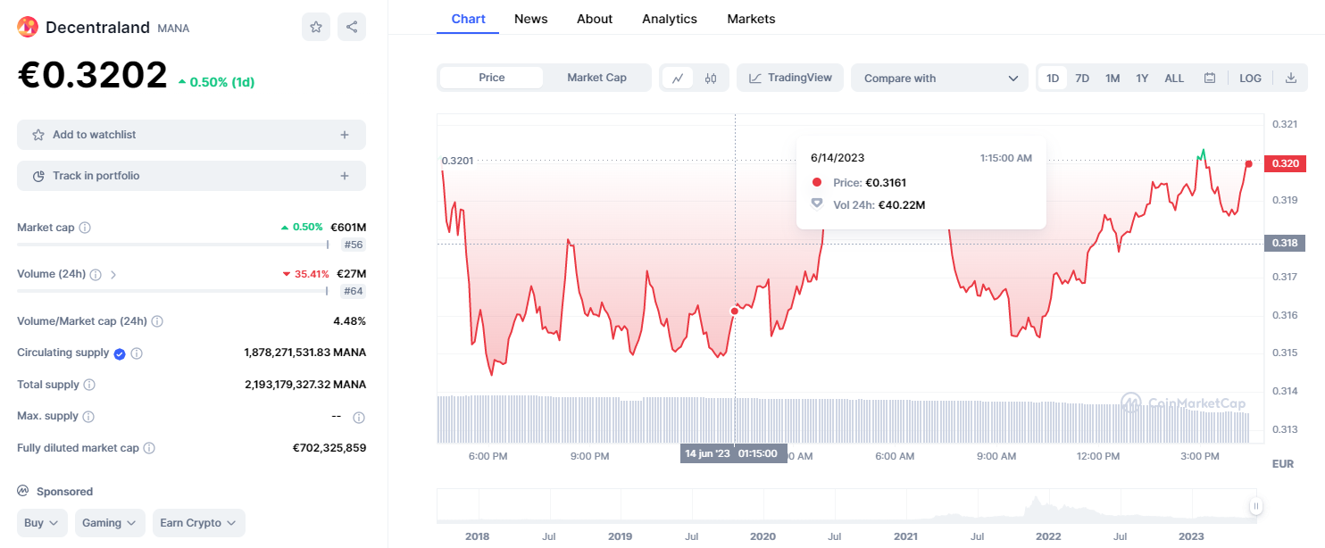Expand the Buy dropdown
Image resolution: width=1325 pixels, height=548 pixels.
pos(42,523)
